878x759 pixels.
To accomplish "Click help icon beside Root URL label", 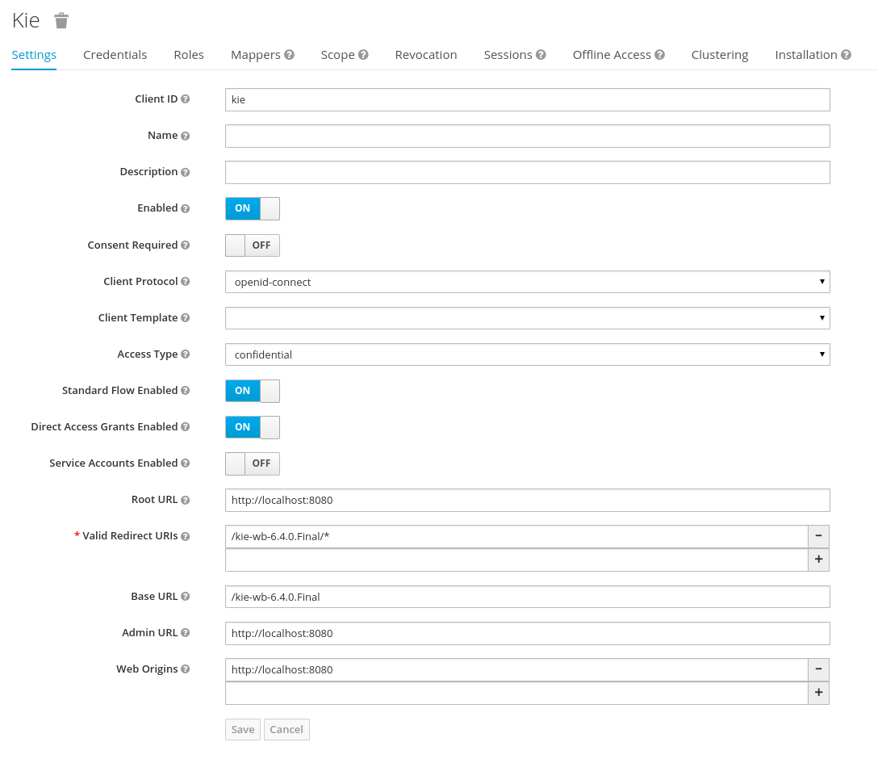I will (x=186, y=500).
